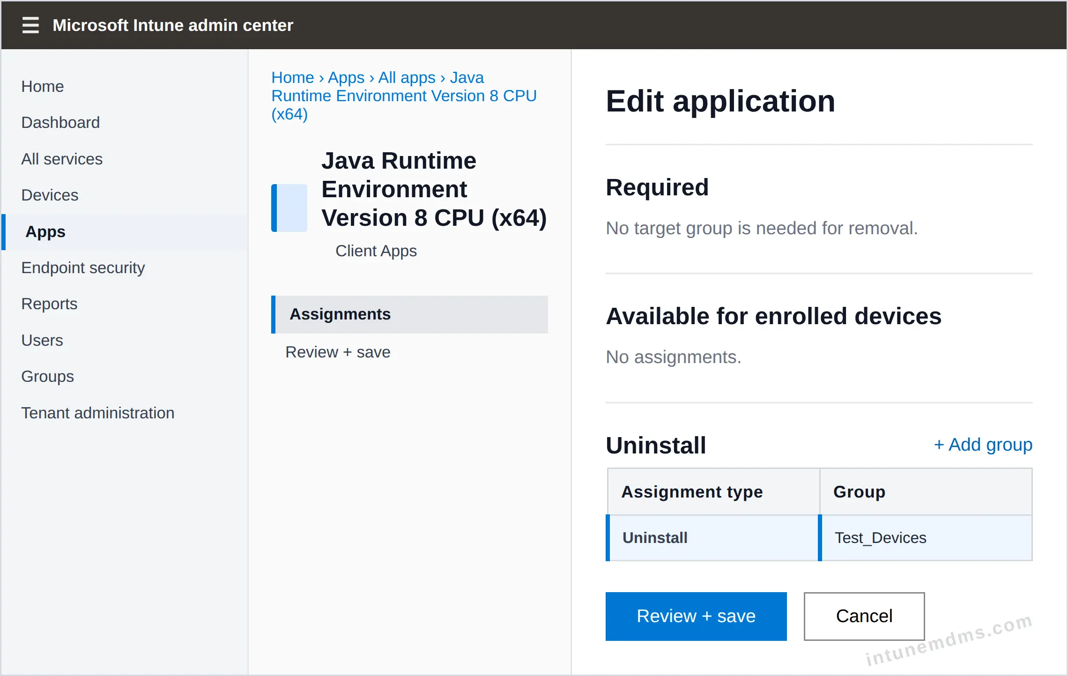
Task: Open the hamburger navigation menu
Action: [30, 25]
